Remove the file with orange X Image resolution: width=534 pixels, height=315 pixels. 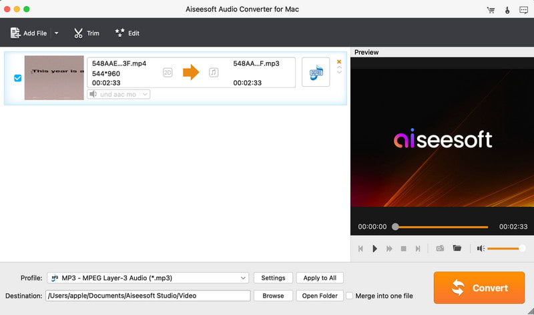[339, 61]
